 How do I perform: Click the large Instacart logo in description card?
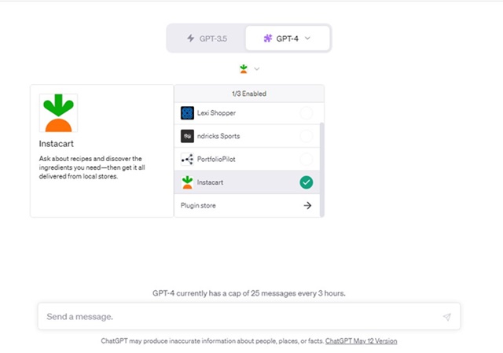coord(58,113)
